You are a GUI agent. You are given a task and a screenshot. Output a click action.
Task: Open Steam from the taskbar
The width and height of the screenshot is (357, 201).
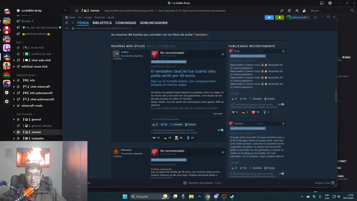(x=232, y=197)
